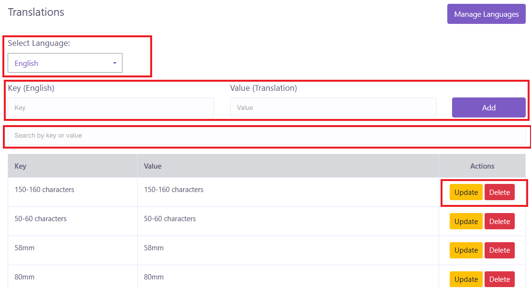This screenshot has width=531, height=289.
Task: Click the Key input field
Action: pyautogui.click(x=111, y=107)
